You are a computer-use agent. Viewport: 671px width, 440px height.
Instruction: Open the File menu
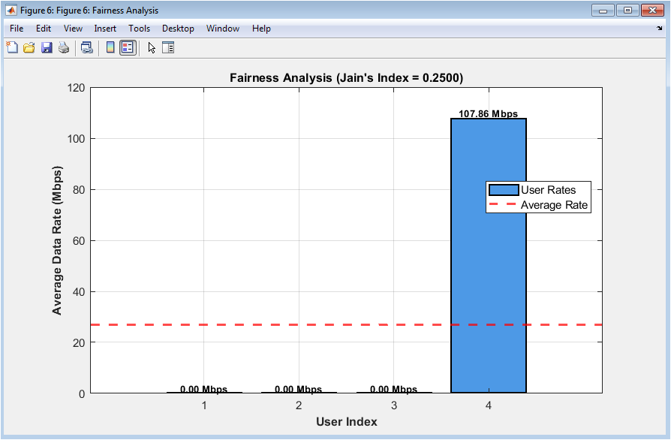tap(17, 29)
